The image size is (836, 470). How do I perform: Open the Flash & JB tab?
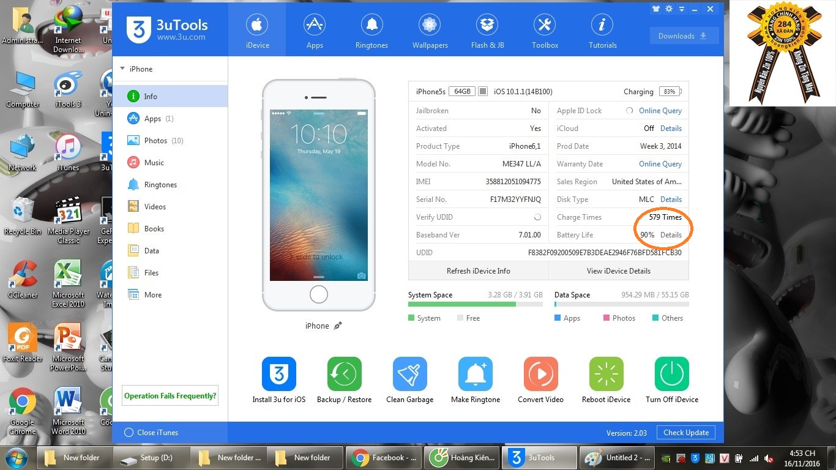pos(488,30)
